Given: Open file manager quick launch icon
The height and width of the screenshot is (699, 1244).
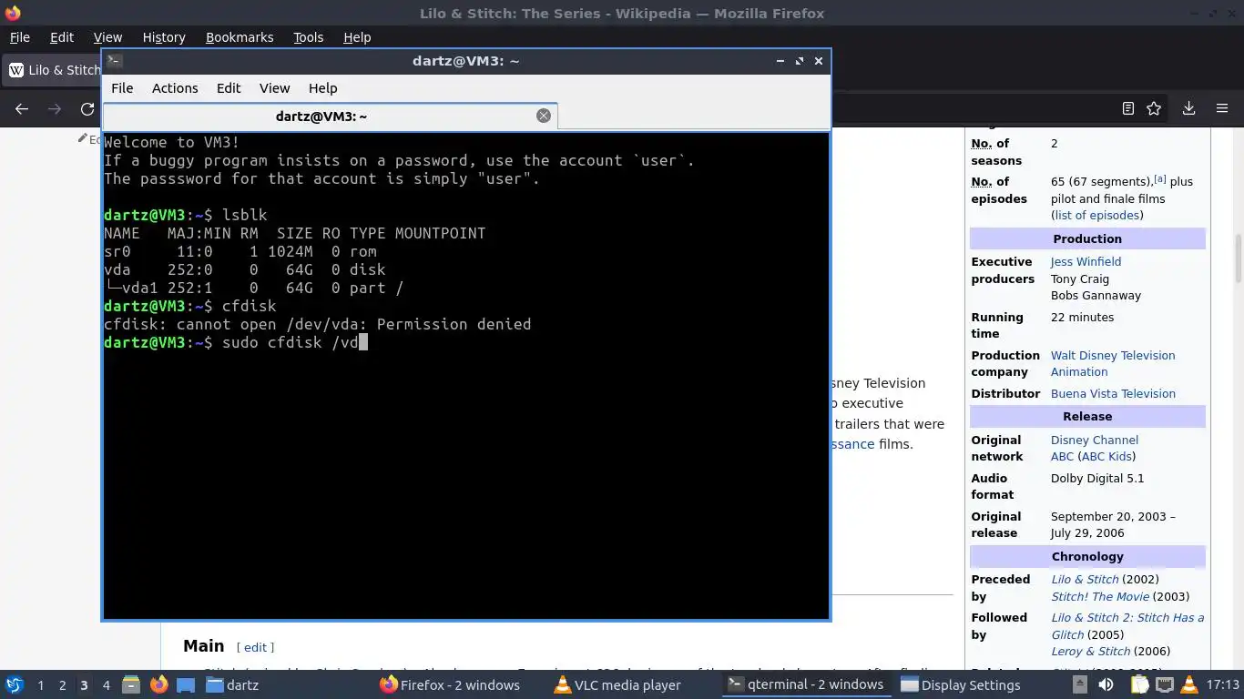Looking at the screenshot, I should pyautogui.click(x=131, y=684).
